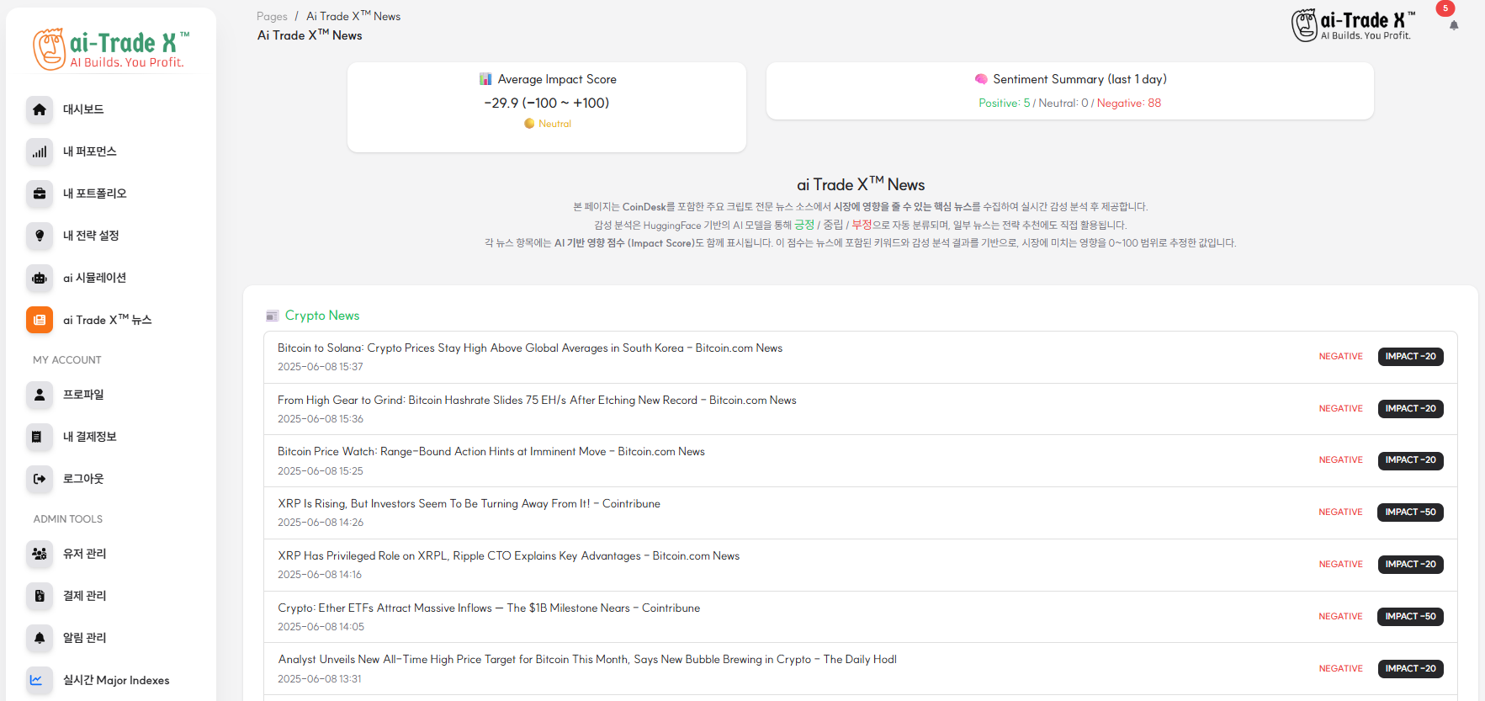Click the ai-Trade X sidebar logo
Image resolution: width=1485 pixels, height=701 pixels.
click(111, 49)
